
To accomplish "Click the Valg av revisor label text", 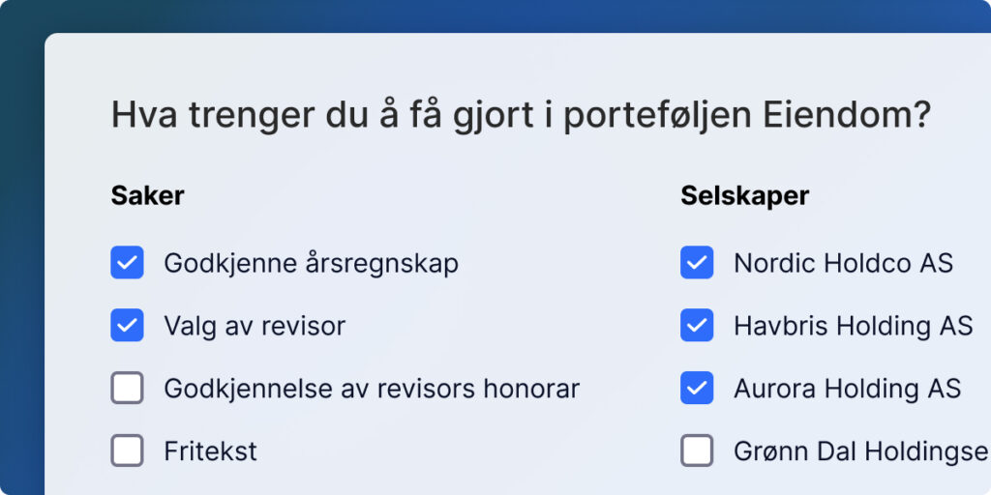I will pos(255,326).
